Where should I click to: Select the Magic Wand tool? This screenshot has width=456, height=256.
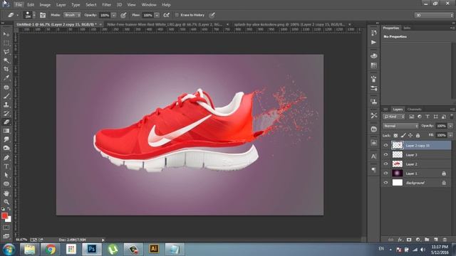(x=6, y=60)
